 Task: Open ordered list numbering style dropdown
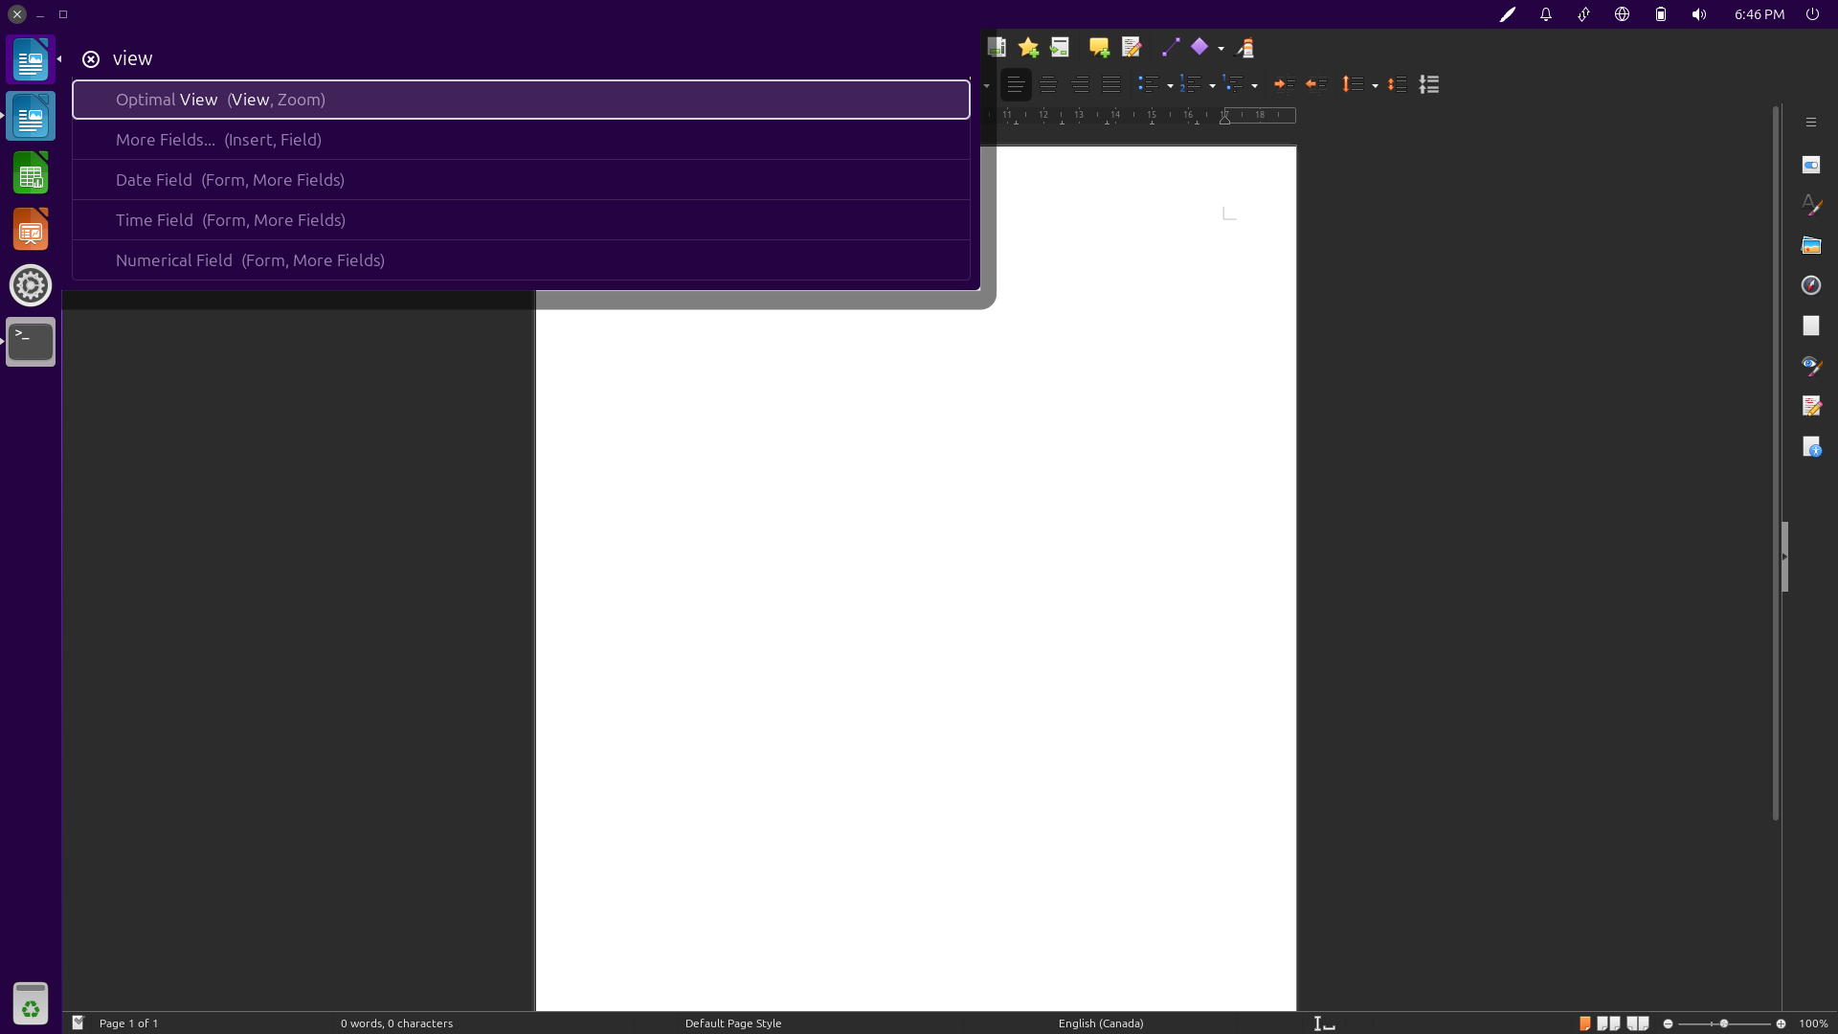pyautogui.click(x=1212, y=85)
